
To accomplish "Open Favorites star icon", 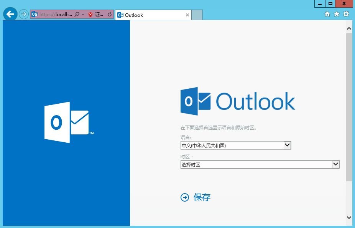I will (x=337, y=14).
